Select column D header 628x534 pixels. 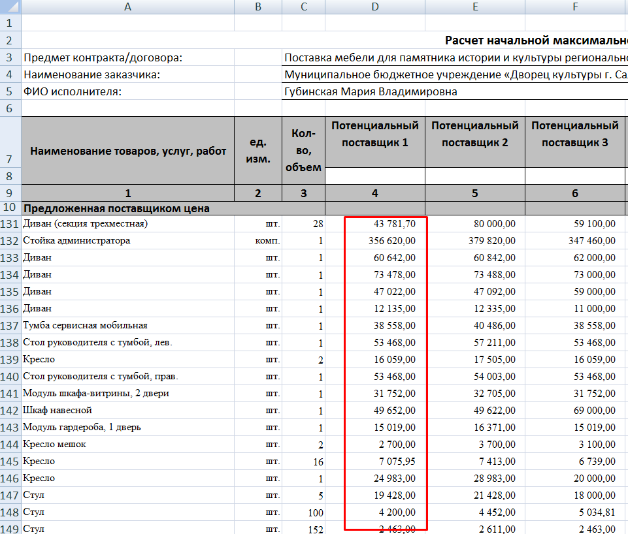pyautogui.click(x=375, y=7)
